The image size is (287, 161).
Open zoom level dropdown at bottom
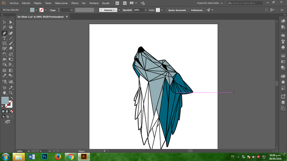pos(29,151)
